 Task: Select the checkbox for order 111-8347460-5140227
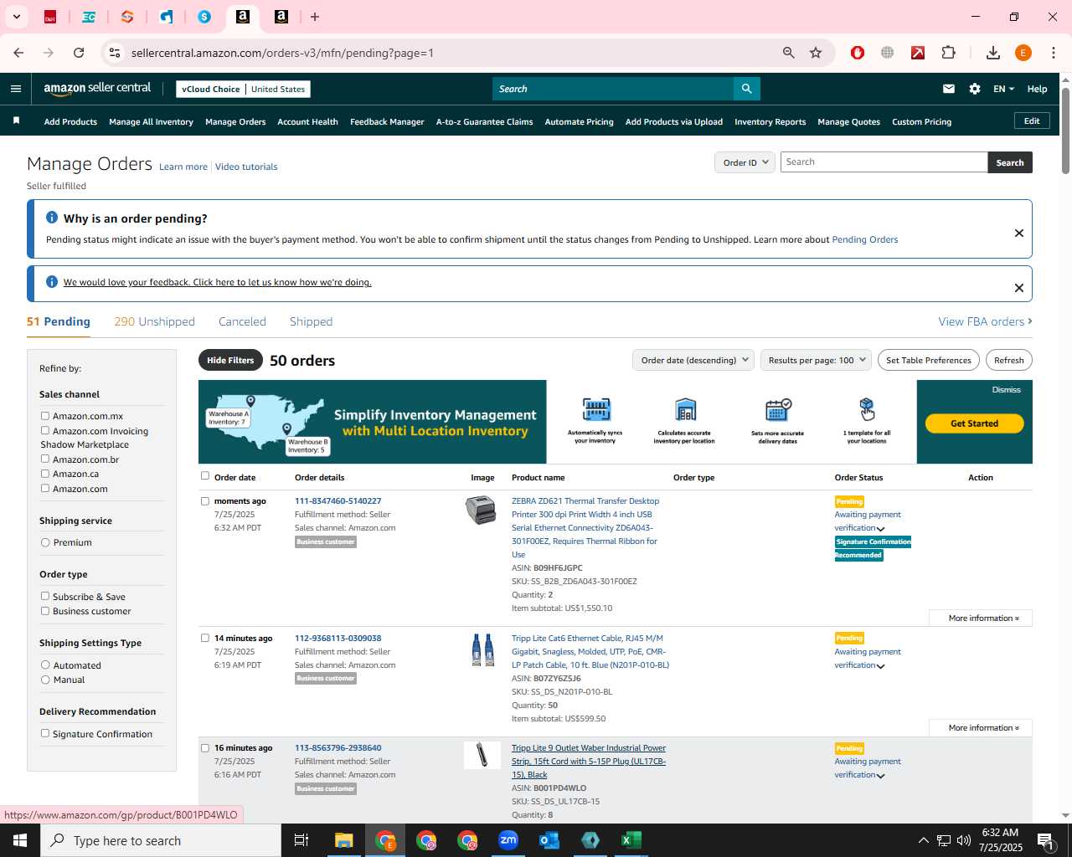coord(205,501)
